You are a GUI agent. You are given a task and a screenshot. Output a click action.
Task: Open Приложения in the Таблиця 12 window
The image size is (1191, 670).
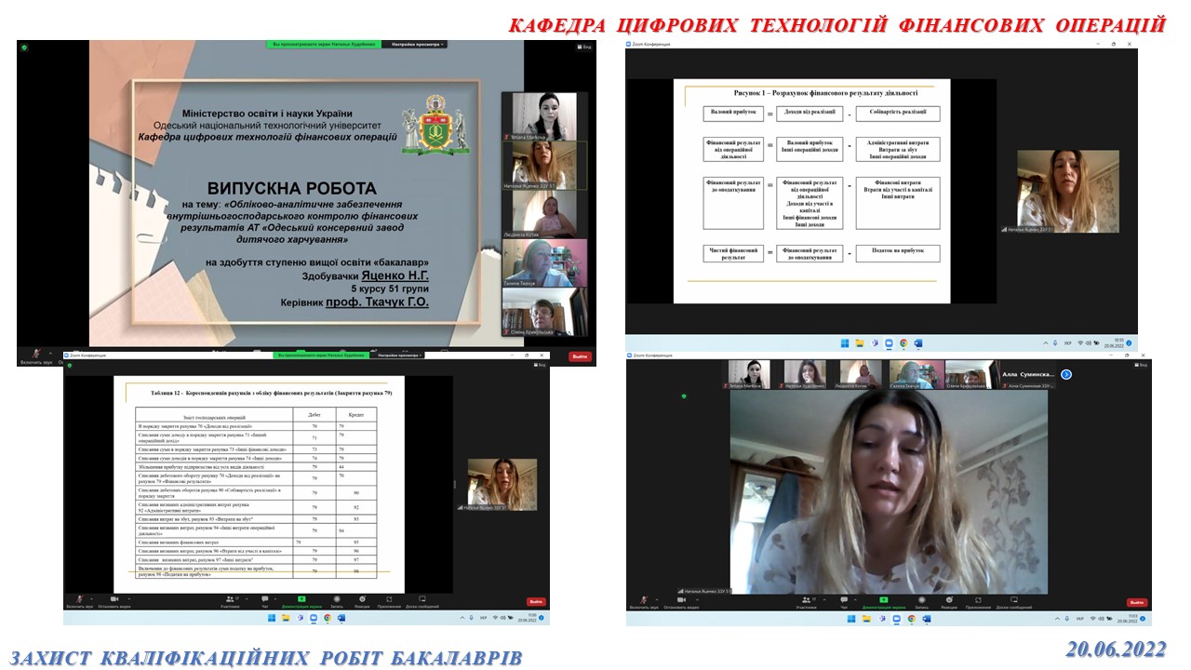pos(389,602)
